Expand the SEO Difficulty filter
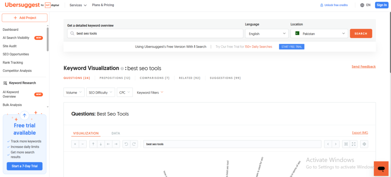Image resolution: width=391 pixels, height=177 pixels. [101, 92]
